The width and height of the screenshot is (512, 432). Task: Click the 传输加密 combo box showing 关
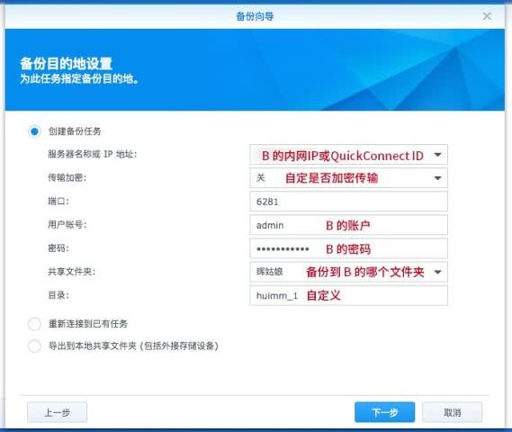(340, 178)
